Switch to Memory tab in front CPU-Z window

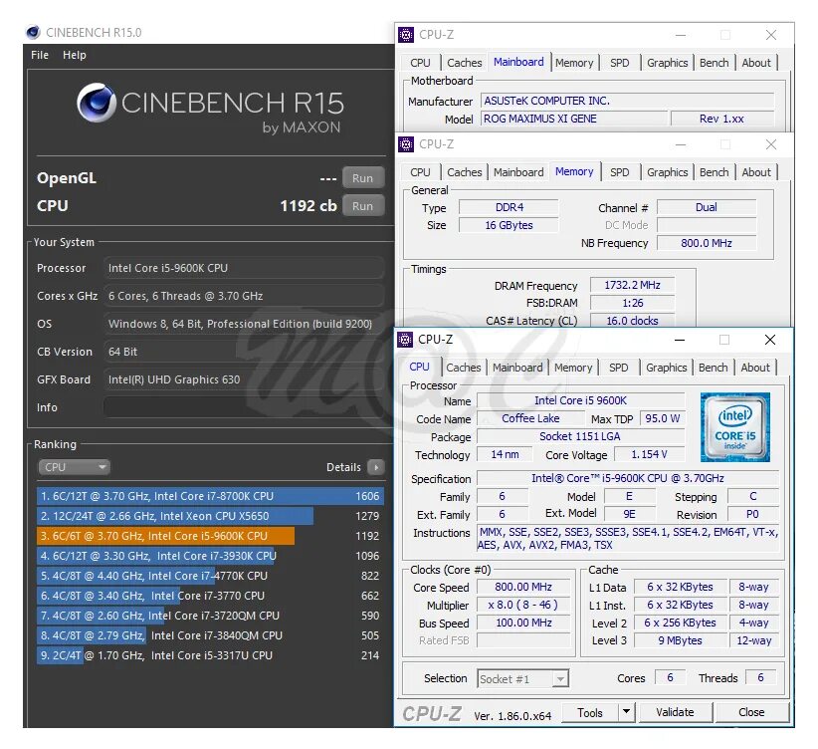pos(573,368)
